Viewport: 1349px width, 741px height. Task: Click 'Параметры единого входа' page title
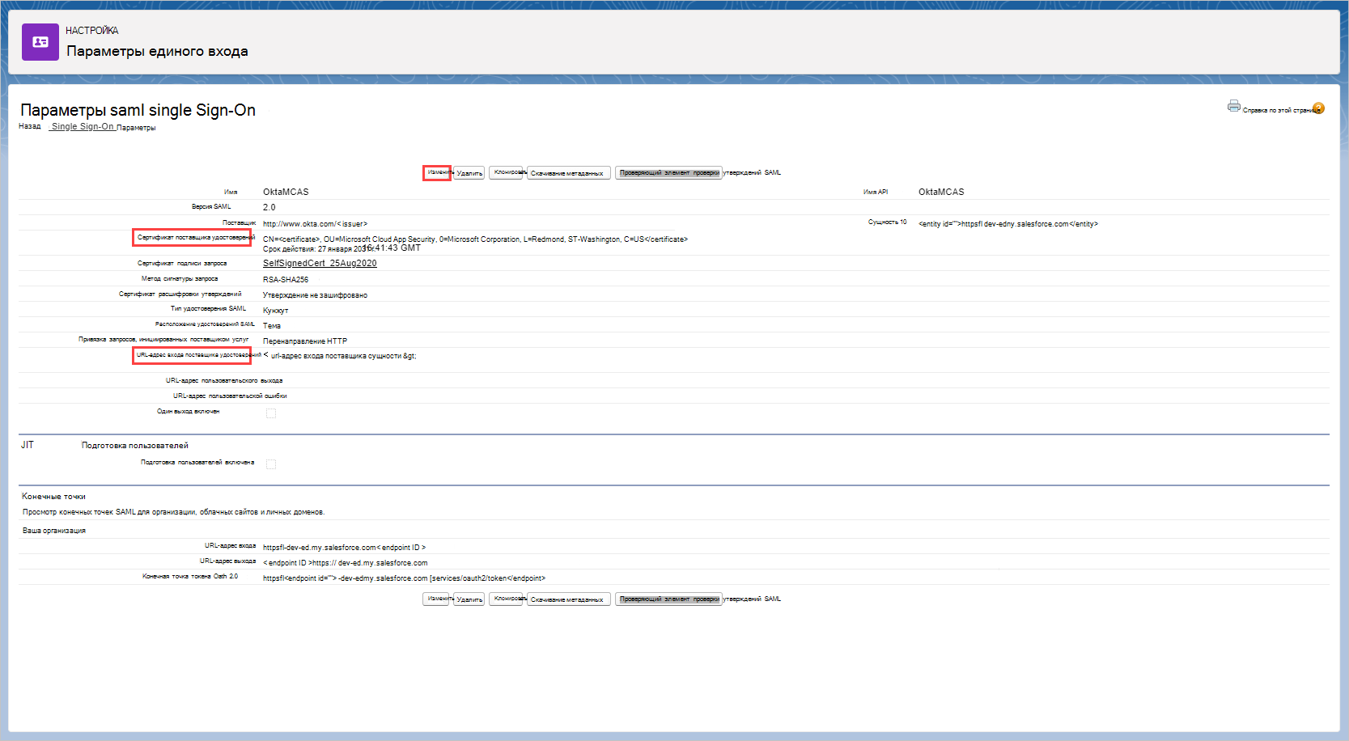(x=157, y=51)
